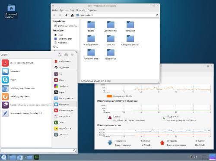The height and width of the screenshot is (161, 216).
Task: Click Chromium launcher on the panel
Action: click(20, 157)
